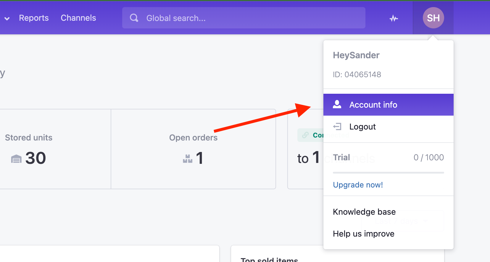
Task: Click the boxes icon in Open orders
Action: (x=188, y=159)
